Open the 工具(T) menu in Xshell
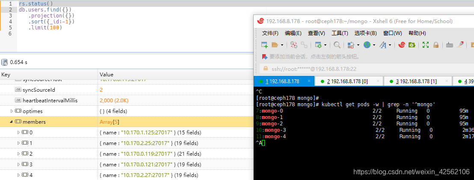The height and width of the screenshot is (180, 474). tap(340, 33)
